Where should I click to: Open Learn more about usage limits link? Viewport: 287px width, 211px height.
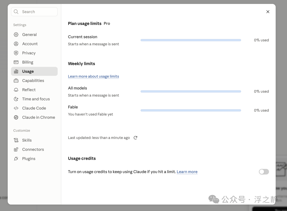click(x=93, y=76)
